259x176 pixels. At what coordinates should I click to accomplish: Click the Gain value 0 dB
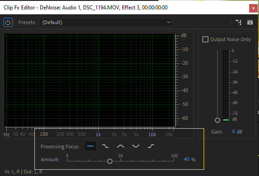[237, 132]
